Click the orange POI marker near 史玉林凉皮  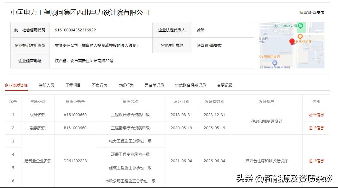pos(300,36)
